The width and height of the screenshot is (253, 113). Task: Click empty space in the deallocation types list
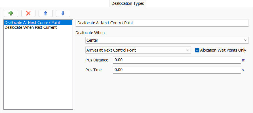click(x=38, y=70)
